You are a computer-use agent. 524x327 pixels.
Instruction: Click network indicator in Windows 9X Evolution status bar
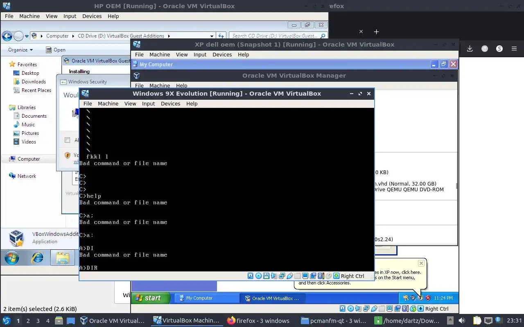pyautogui.click(x=282, y=276)
